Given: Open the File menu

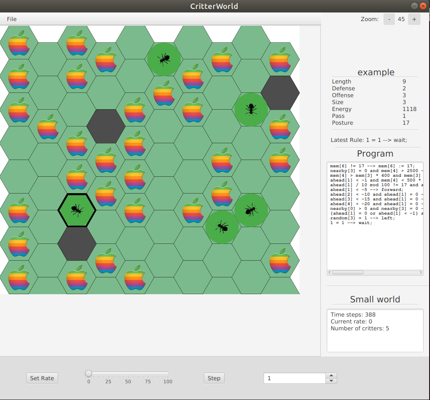Looking at the screenshot, I should [12, 19].
